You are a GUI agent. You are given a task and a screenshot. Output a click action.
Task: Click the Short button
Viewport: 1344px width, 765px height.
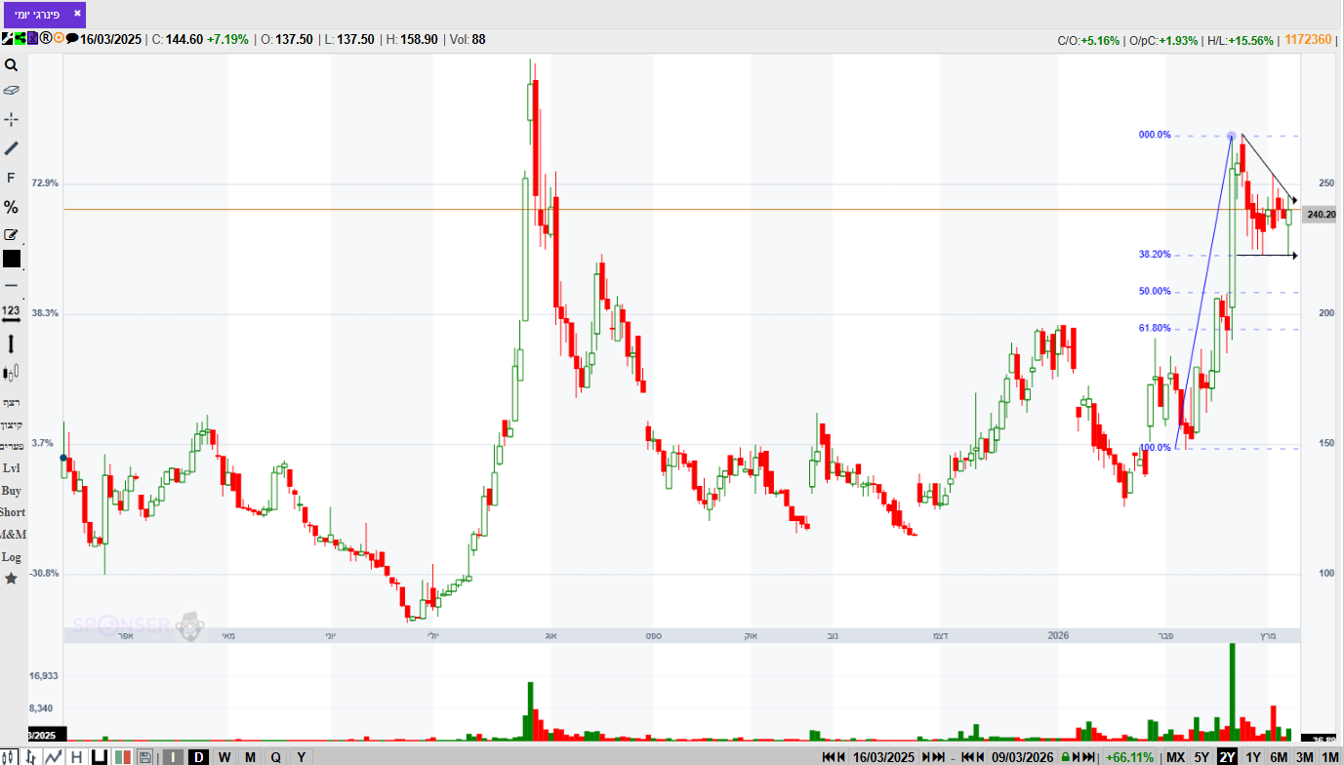click(x=12, y=512)
